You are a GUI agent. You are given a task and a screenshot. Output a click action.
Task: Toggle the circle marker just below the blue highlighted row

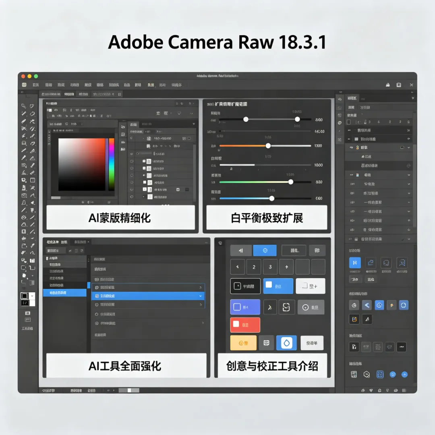click(97, 304)
